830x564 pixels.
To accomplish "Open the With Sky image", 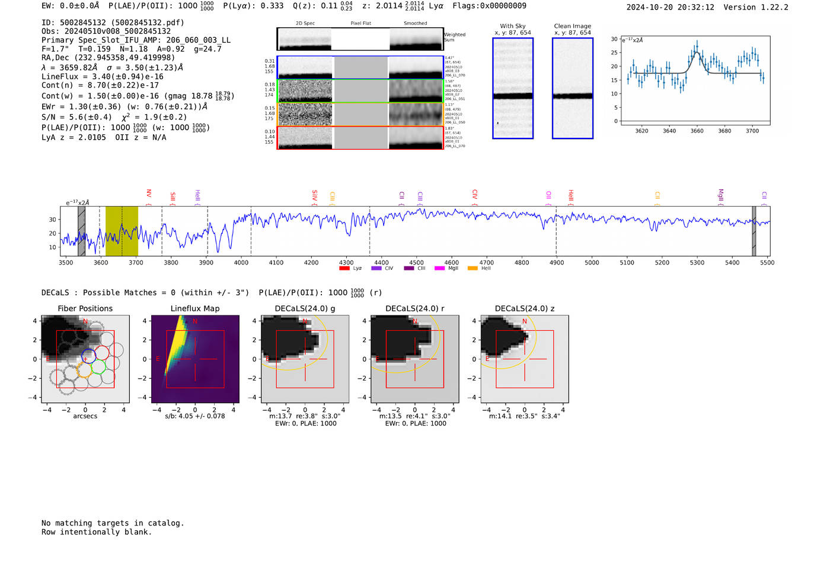I will click(513, 88).
